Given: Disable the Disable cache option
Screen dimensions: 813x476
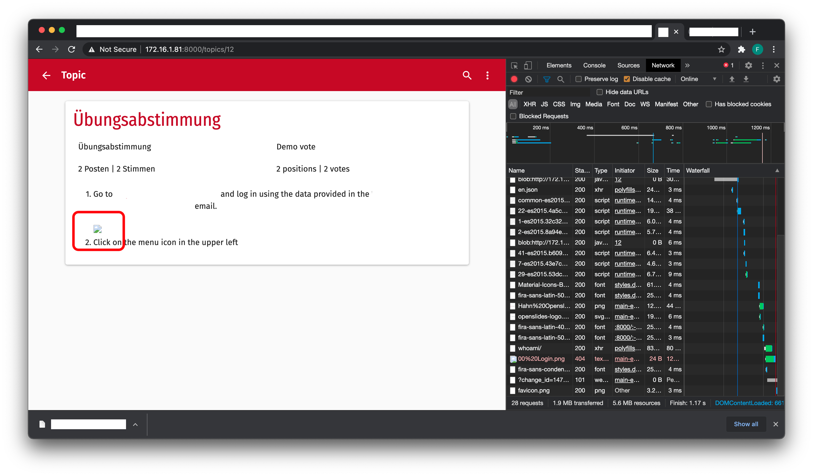Looking at the screenshot, I should (627, 79).
